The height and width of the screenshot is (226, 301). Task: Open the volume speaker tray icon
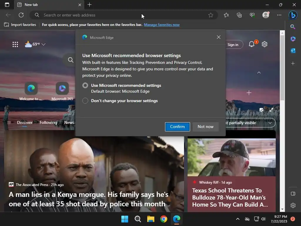coord(263,219)
